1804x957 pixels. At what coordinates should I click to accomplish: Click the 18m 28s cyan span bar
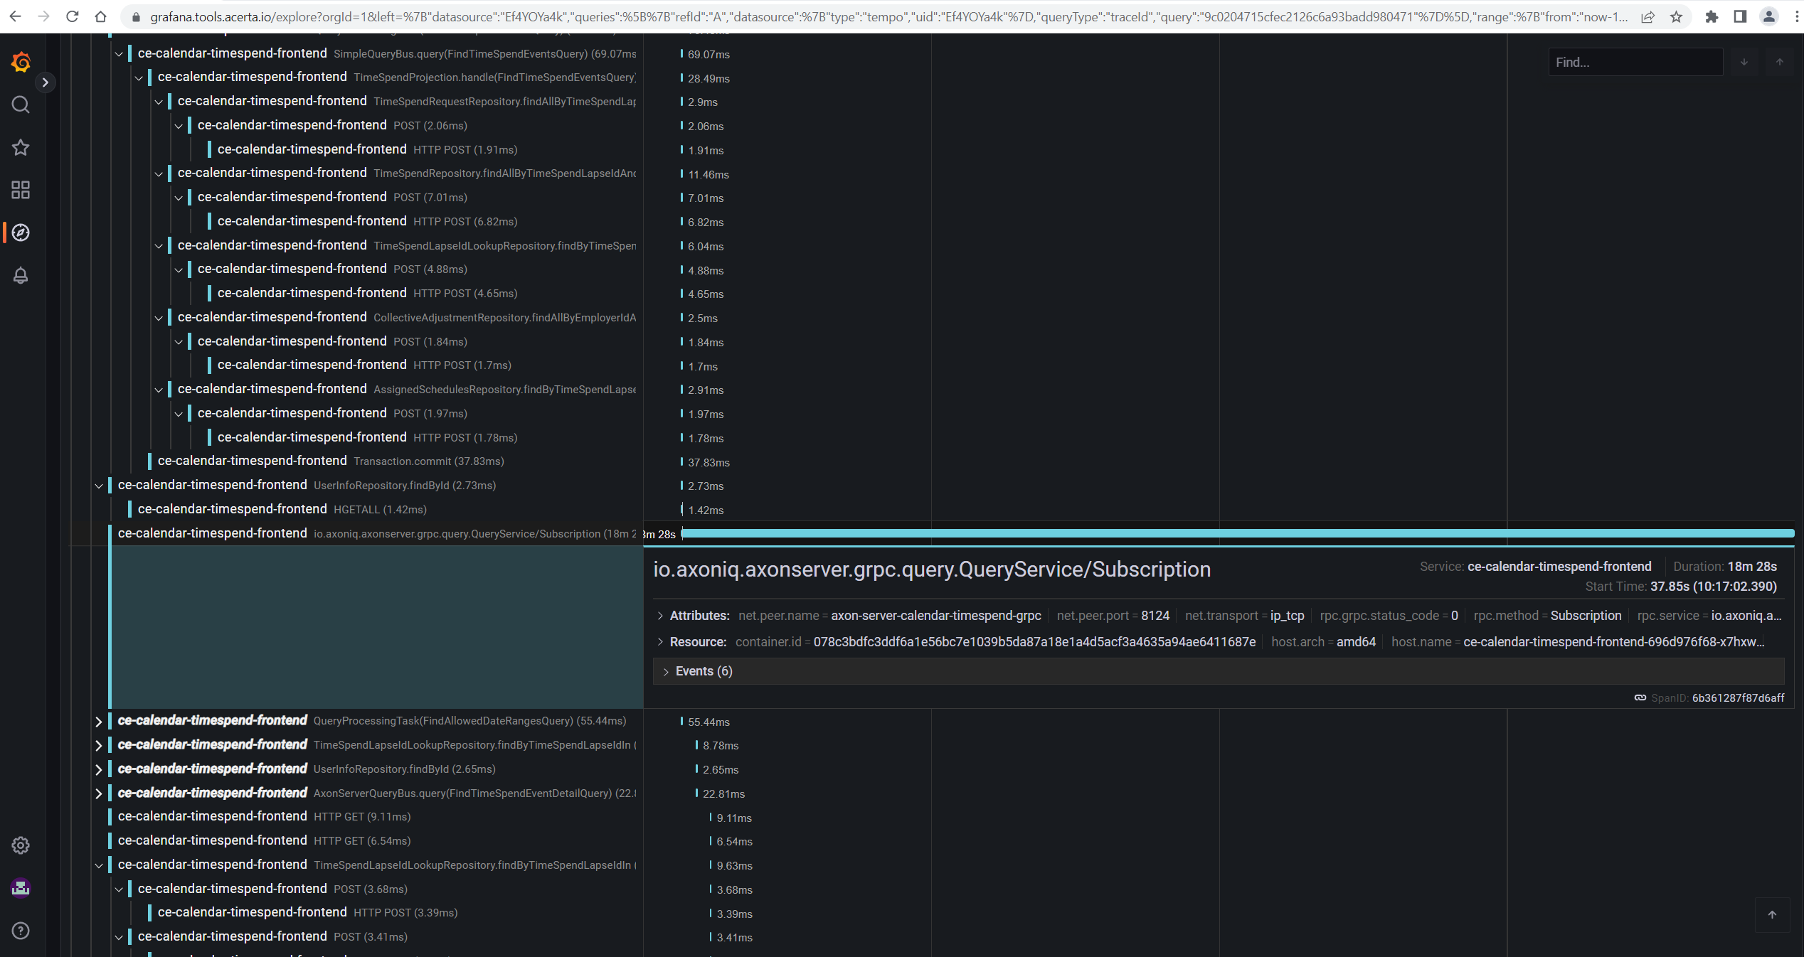(1238, 533)
